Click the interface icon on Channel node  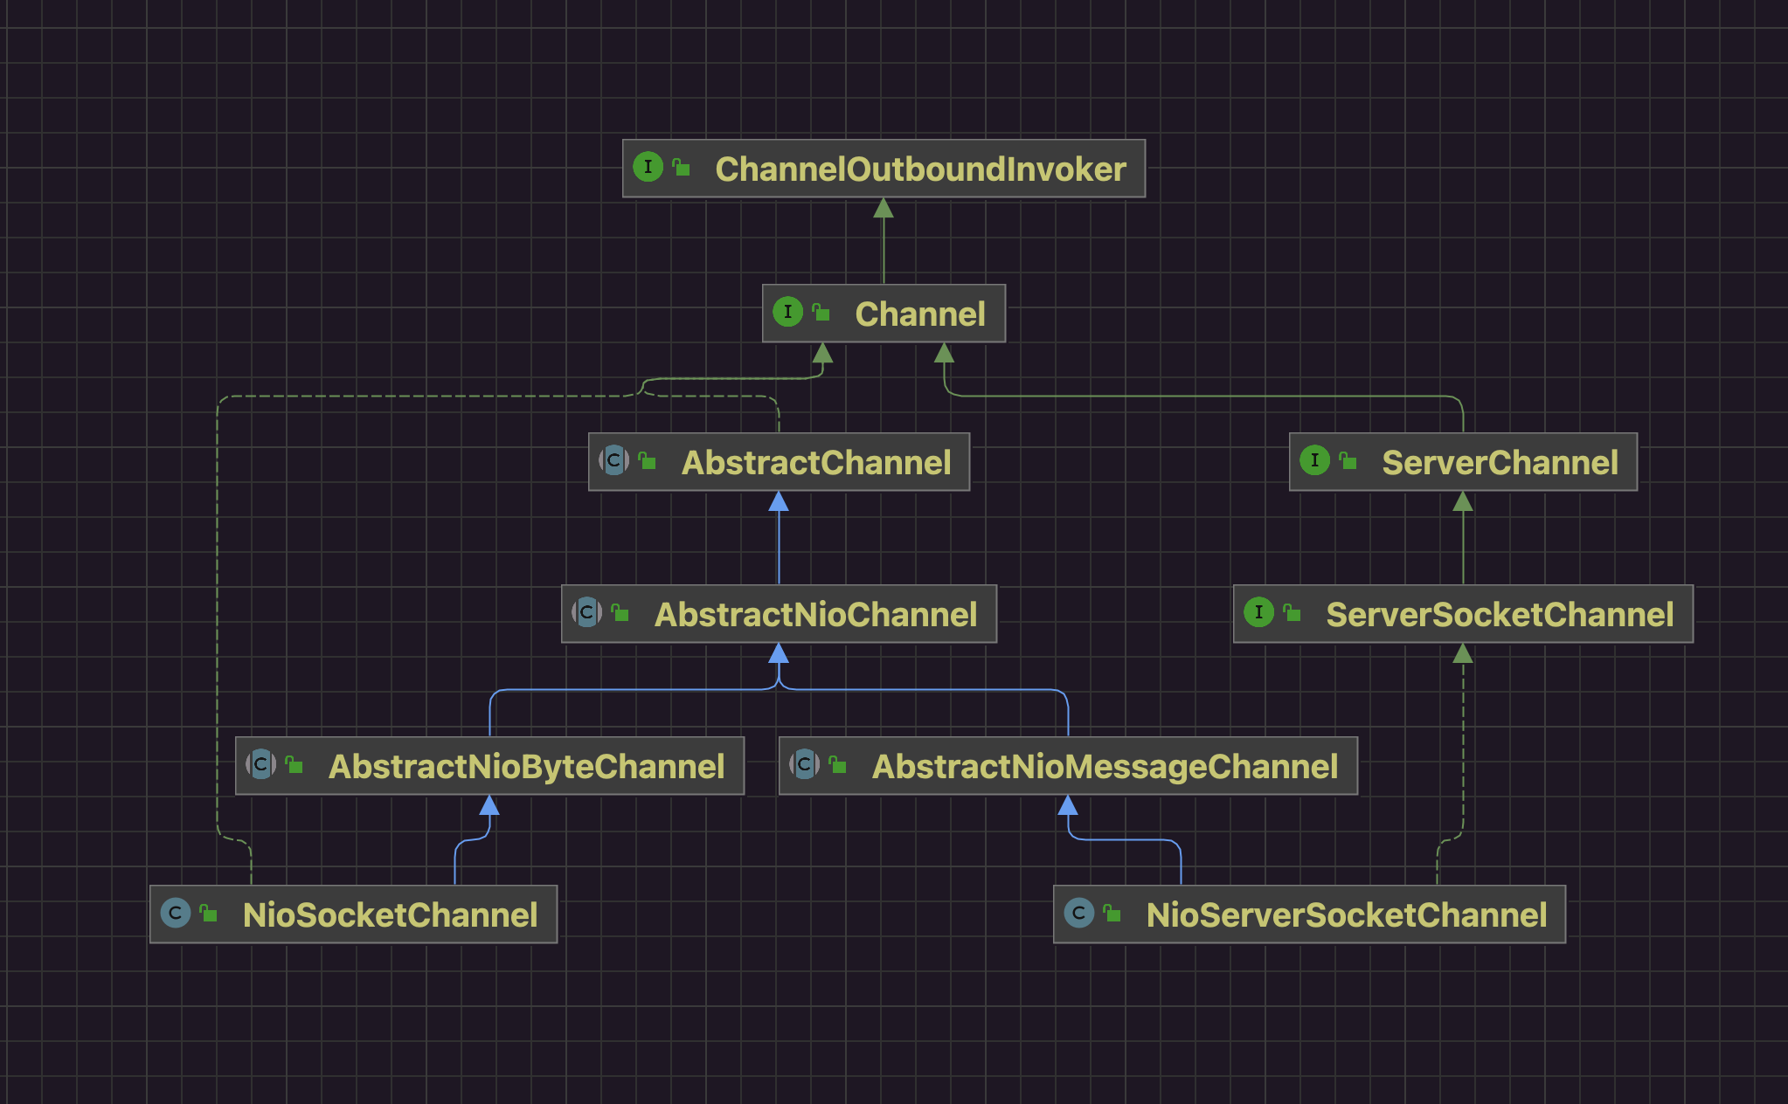(x=787, y=312)
